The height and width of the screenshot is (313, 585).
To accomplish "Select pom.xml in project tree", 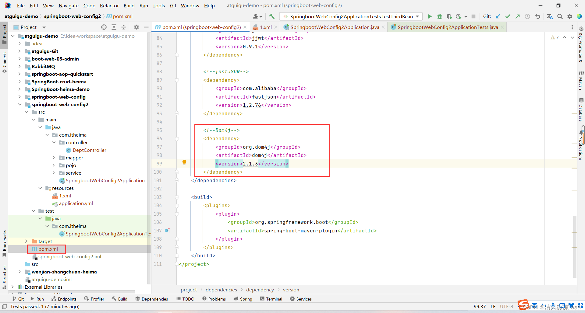I will point(48,249).
